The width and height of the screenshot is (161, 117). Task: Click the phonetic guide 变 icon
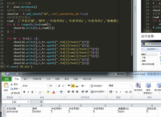61,92
